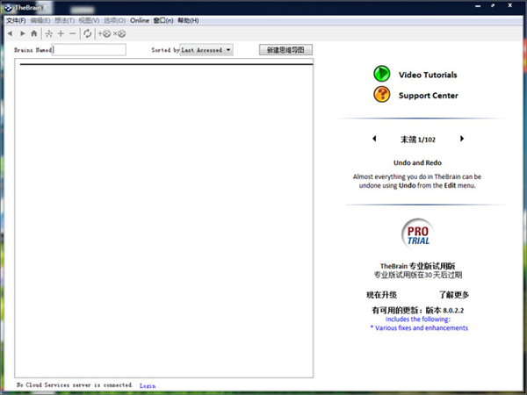Click the 了解更多 learn more link
Viewport: 527px width, 395px height.
(x=454, y=295)
